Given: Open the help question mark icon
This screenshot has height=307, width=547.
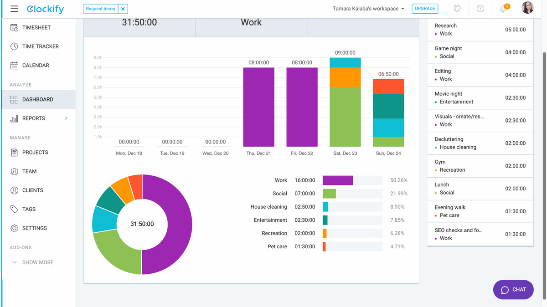Looking at the screenshot, I should (x=480, y=9).
